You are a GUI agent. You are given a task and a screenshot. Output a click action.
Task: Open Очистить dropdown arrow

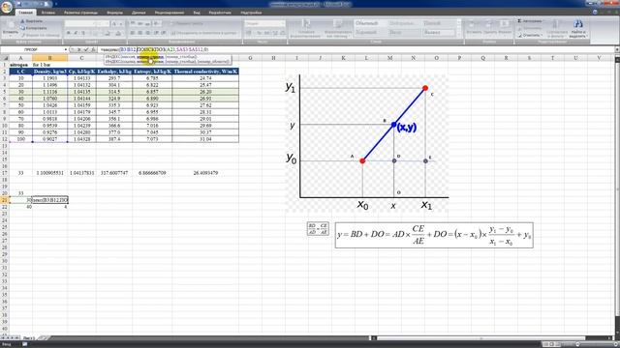pos(542,35)
